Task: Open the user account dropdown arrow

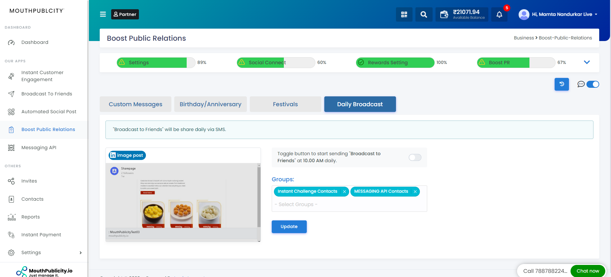Action: pos(596,14)
